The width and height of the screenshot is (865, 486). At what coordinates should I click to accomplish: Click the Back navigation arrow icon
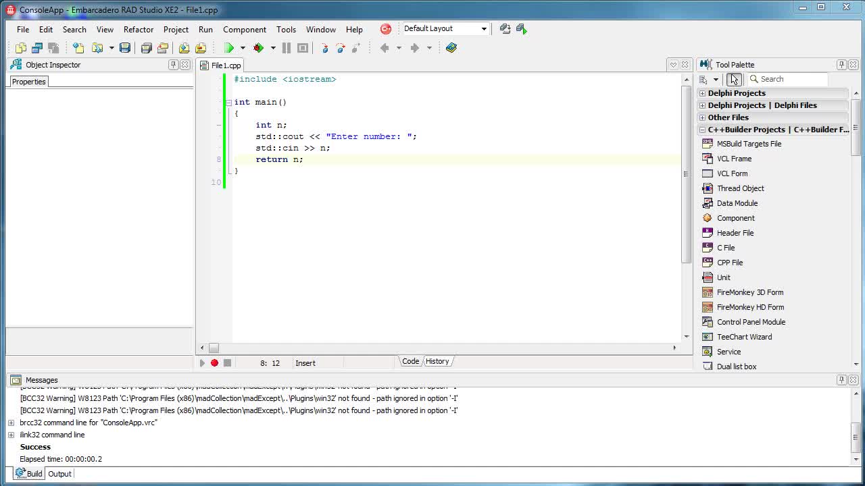pos(385,48)
